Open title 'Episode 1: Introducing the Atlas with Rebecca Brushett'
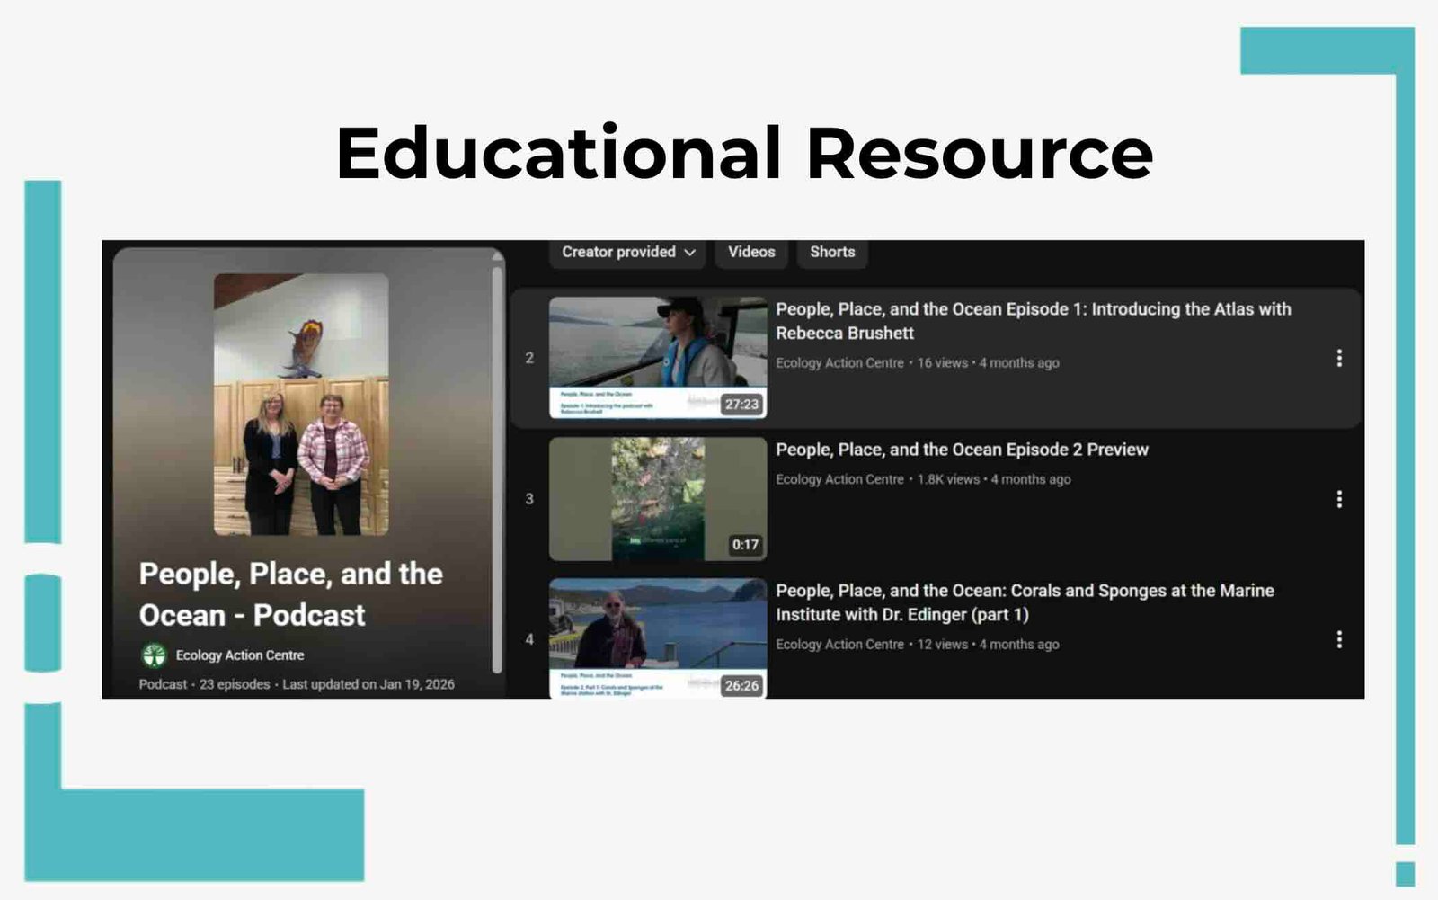1438x900 pixels. [1034, 321]
